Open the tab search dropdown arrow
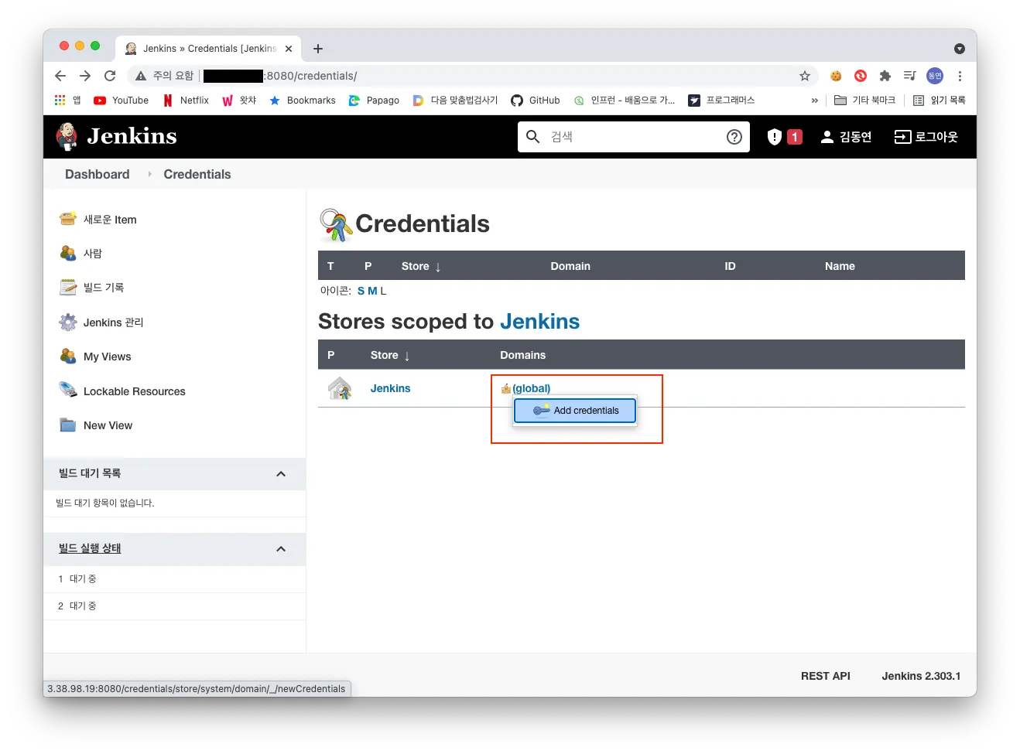 [960, 49]
